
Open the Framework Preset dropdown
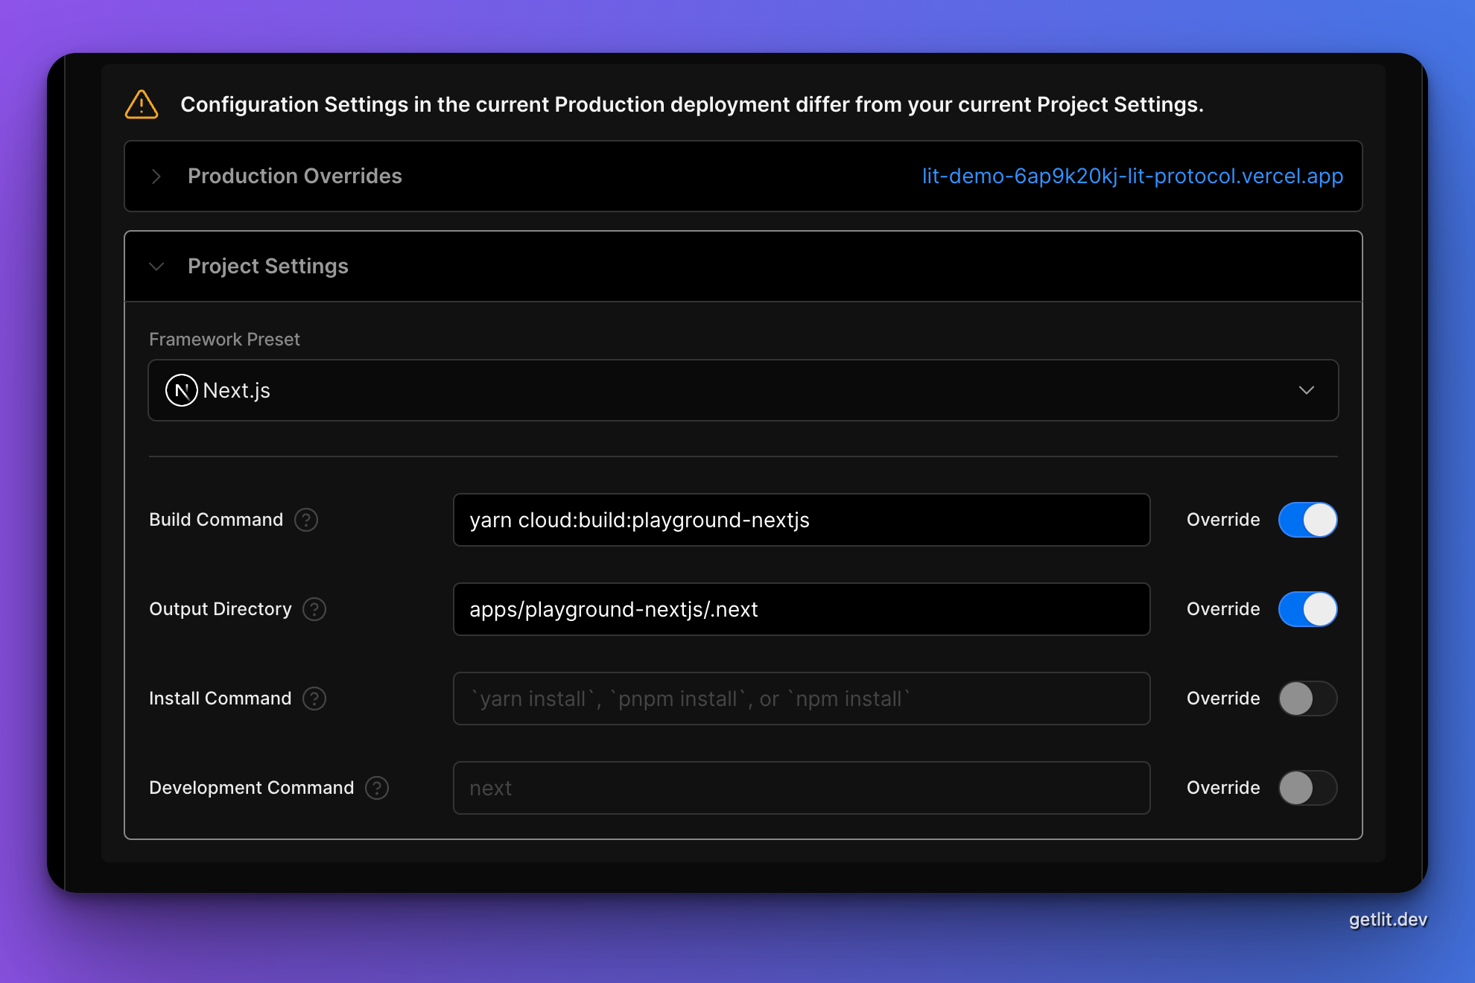click(743, 390)
